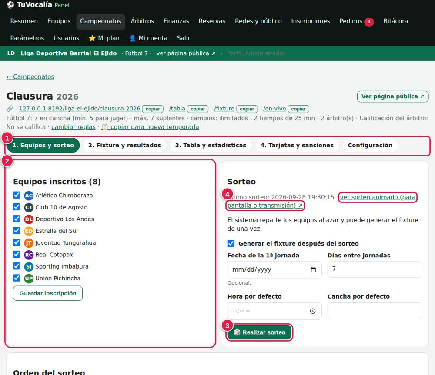Click the LD league initials badge

coord(11,53)
